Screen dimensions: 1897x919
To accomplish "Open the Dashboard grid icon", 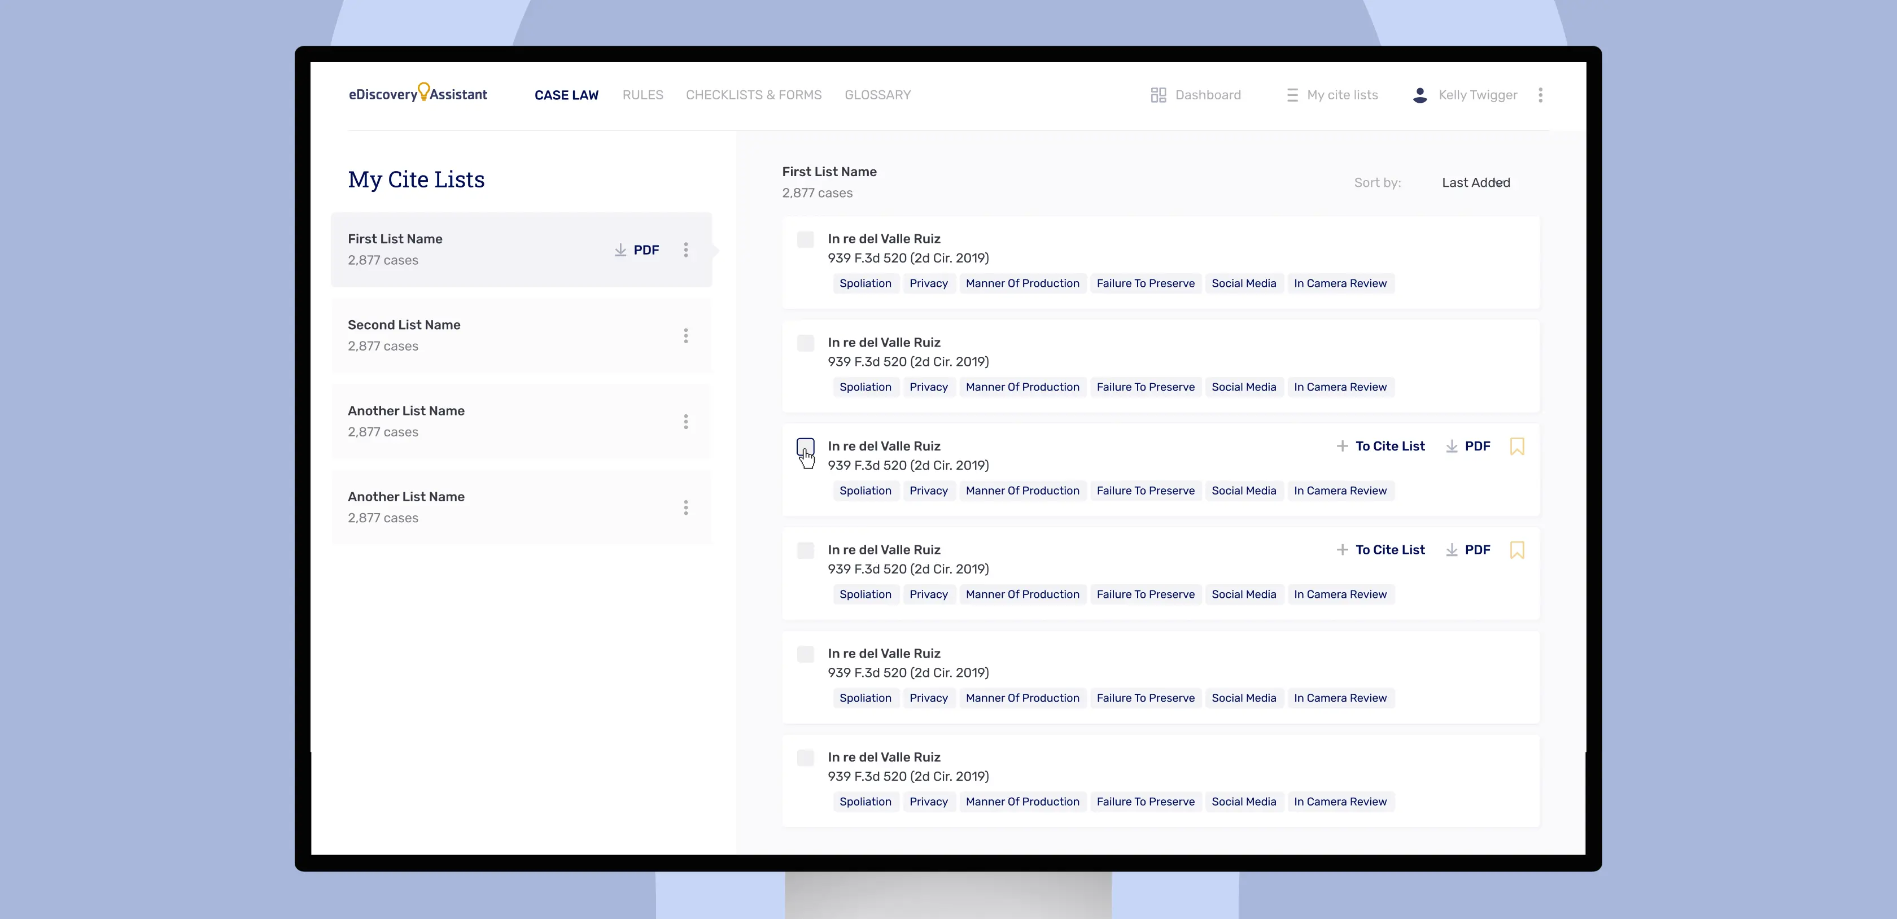I will click(x=1157, y=95).
